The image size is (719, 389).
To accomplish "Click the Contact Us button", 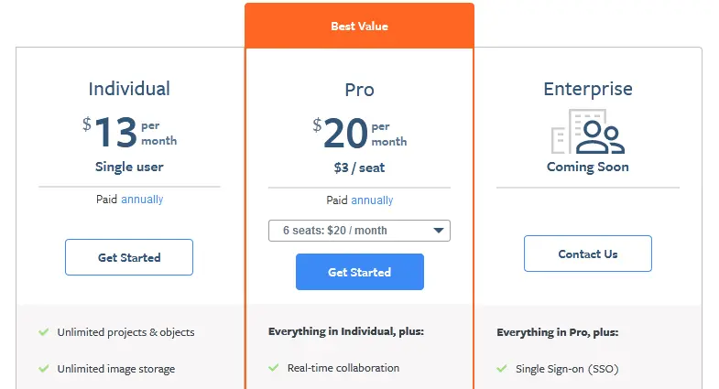I will 588,254.
